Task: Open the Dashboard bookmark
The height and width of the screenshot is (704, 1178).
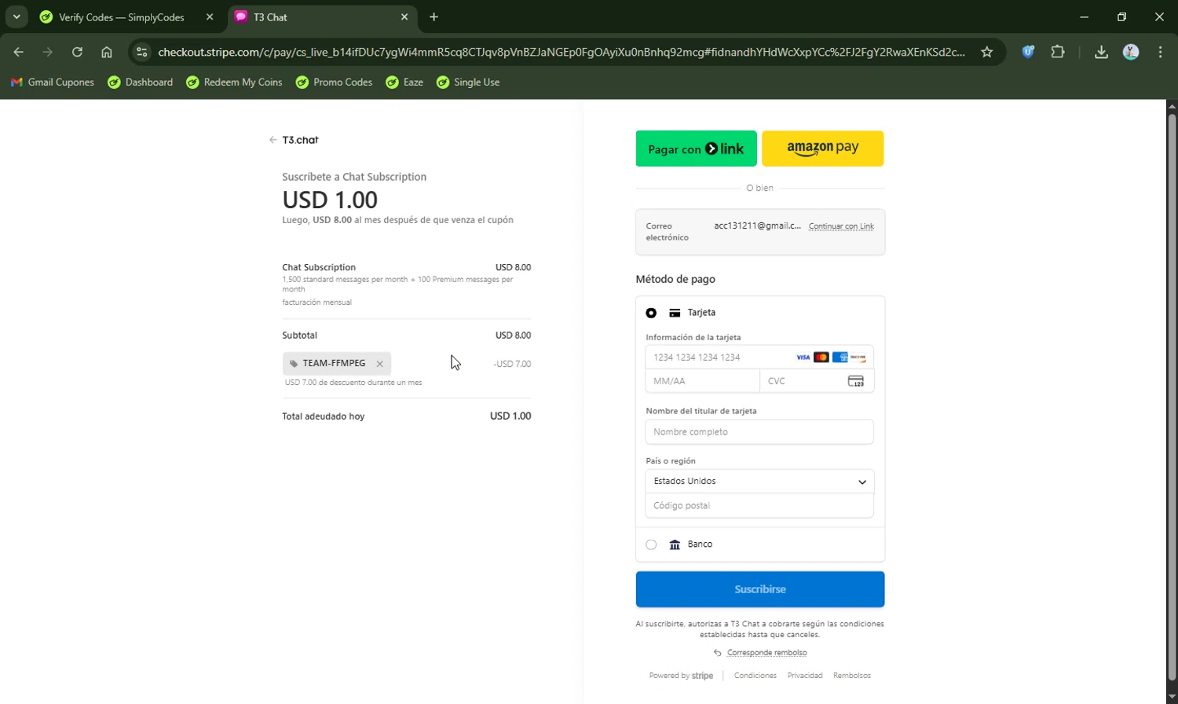Action: click(141, 82)
